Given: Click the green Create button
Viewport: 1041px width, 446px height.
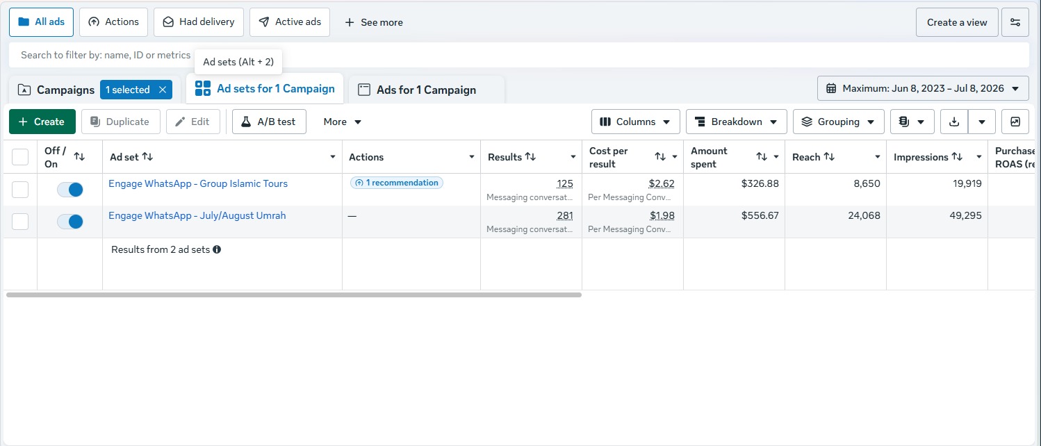Looking at the screenshot, I should [42, 122].
